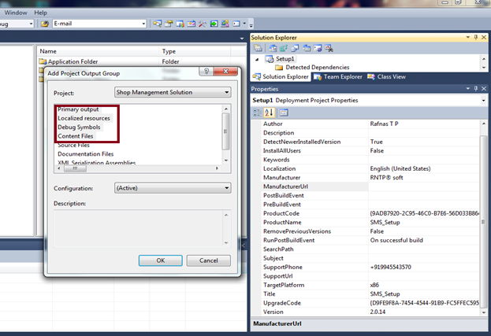The width and height of the screenshot is (491, 336).
Task: Open Solution Explorer window position menu arrow
Action: tap(468, 37)
